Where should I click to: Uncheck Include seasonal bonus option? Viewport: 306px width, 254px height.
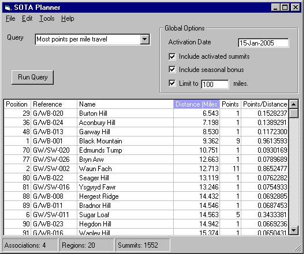coord(172,70)
